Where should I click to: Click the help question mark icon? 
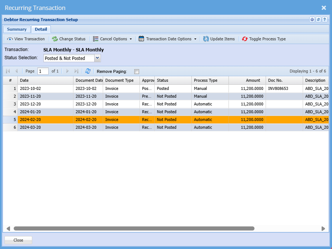(x=325, y=20)
